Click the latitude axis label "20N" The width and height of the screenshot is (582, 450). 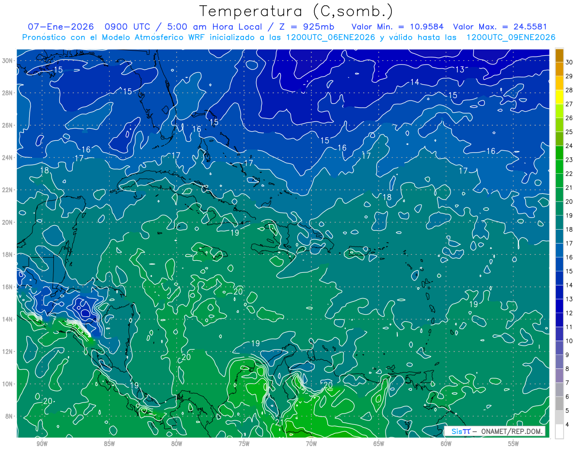point(7,222)
